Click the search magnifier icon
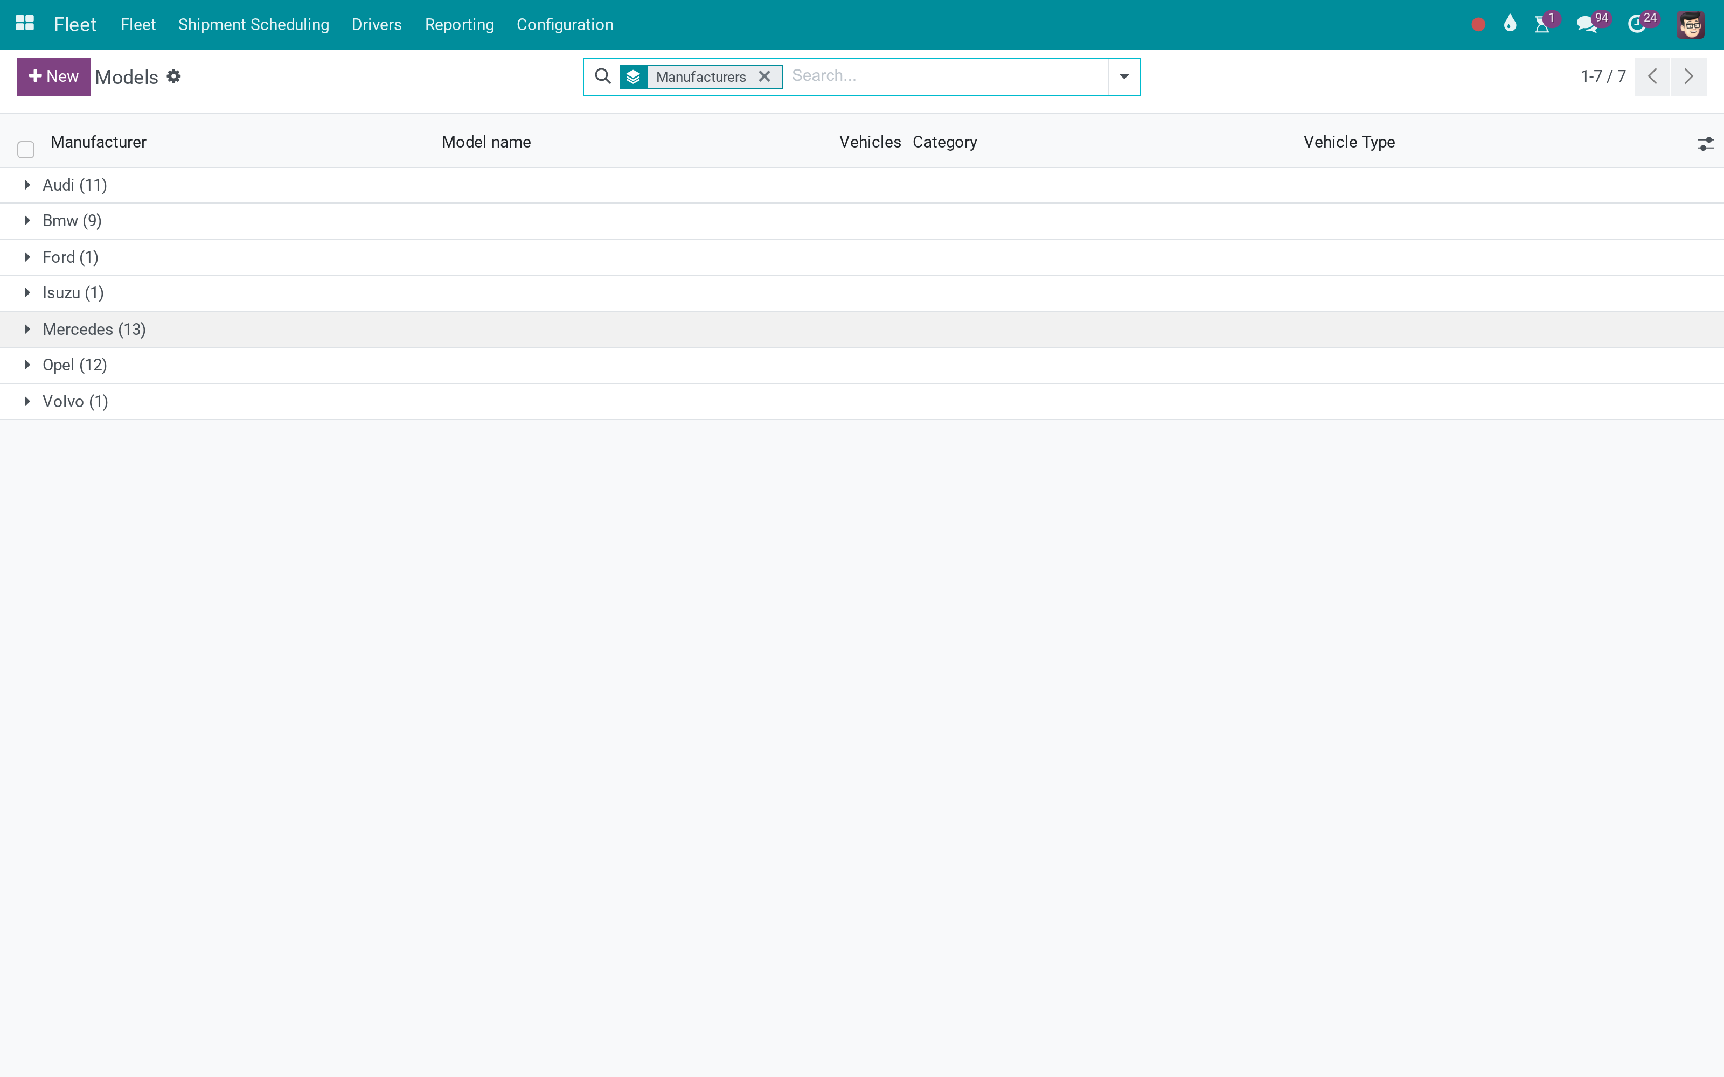 pos(603,76)
